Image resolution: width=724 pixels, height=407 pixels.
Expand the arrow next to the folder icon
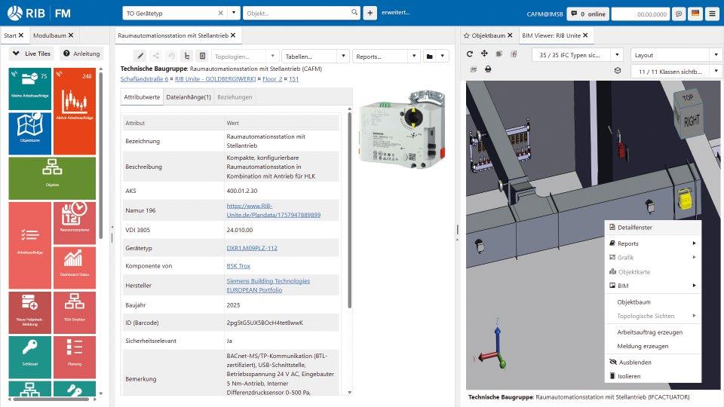(x=443, y=57)
